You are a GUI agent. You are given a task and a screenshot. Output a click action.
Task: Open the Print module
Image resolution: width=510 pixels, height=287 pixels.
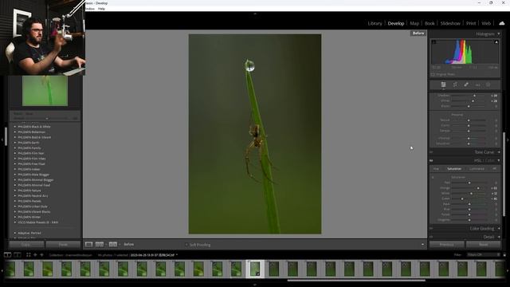(x=471, y=23)
